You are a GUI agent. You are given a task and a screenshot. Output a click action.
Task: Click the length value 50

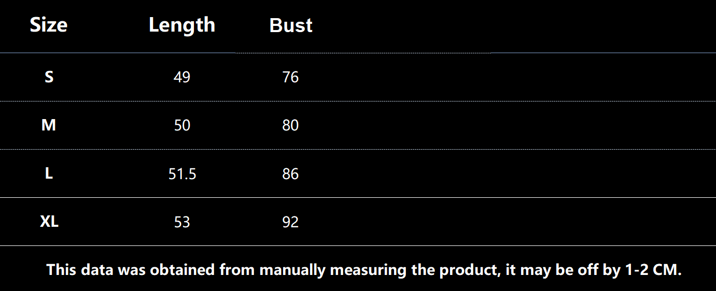point(182,125)
